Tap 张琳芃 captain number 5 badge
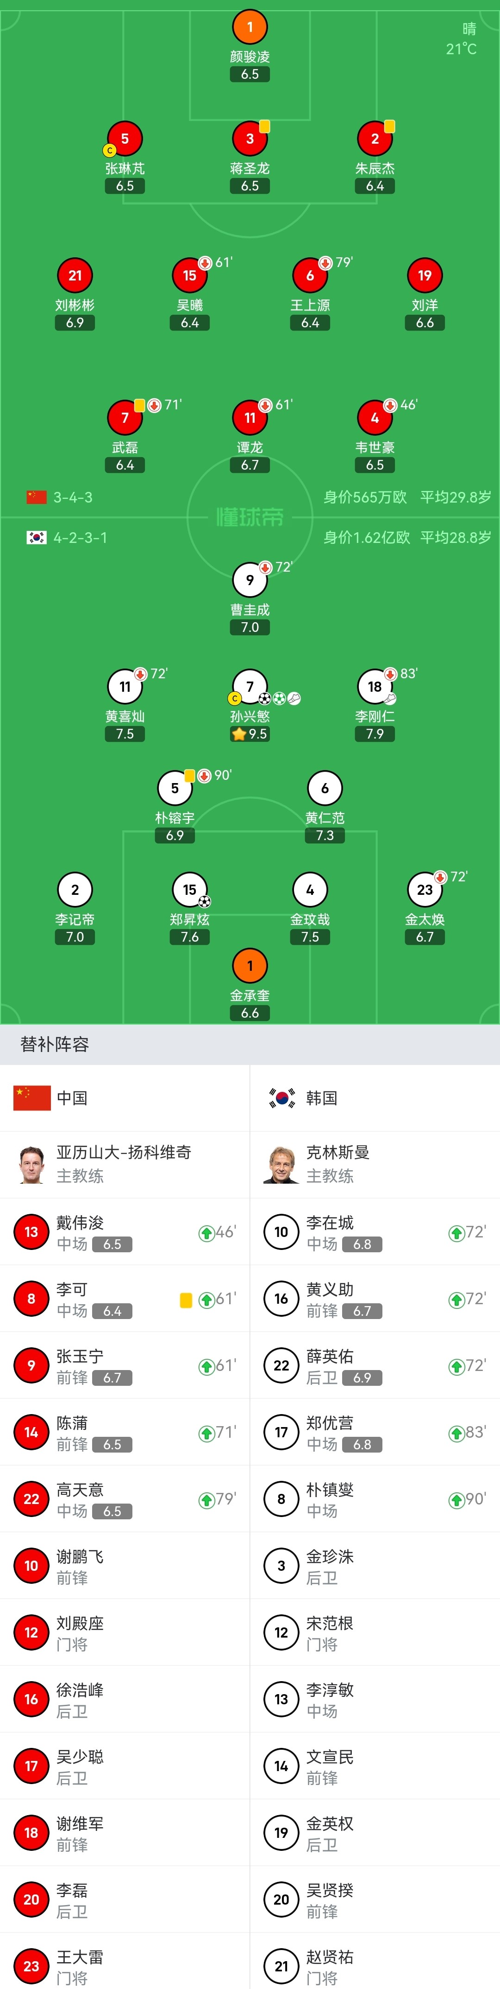 pyautogui.click(x=125, y=138)
